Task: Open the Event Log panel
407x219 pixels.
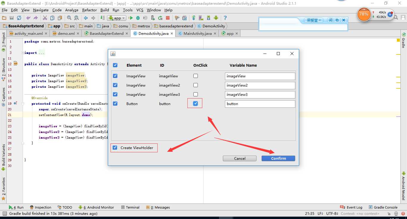Action: 351,207
